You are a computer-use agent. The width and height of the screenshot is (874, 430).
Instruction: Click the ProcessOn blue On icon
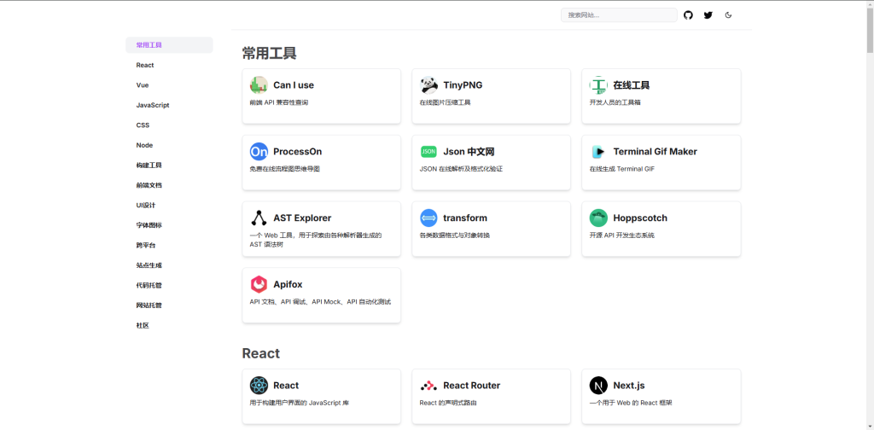point(259,152)
